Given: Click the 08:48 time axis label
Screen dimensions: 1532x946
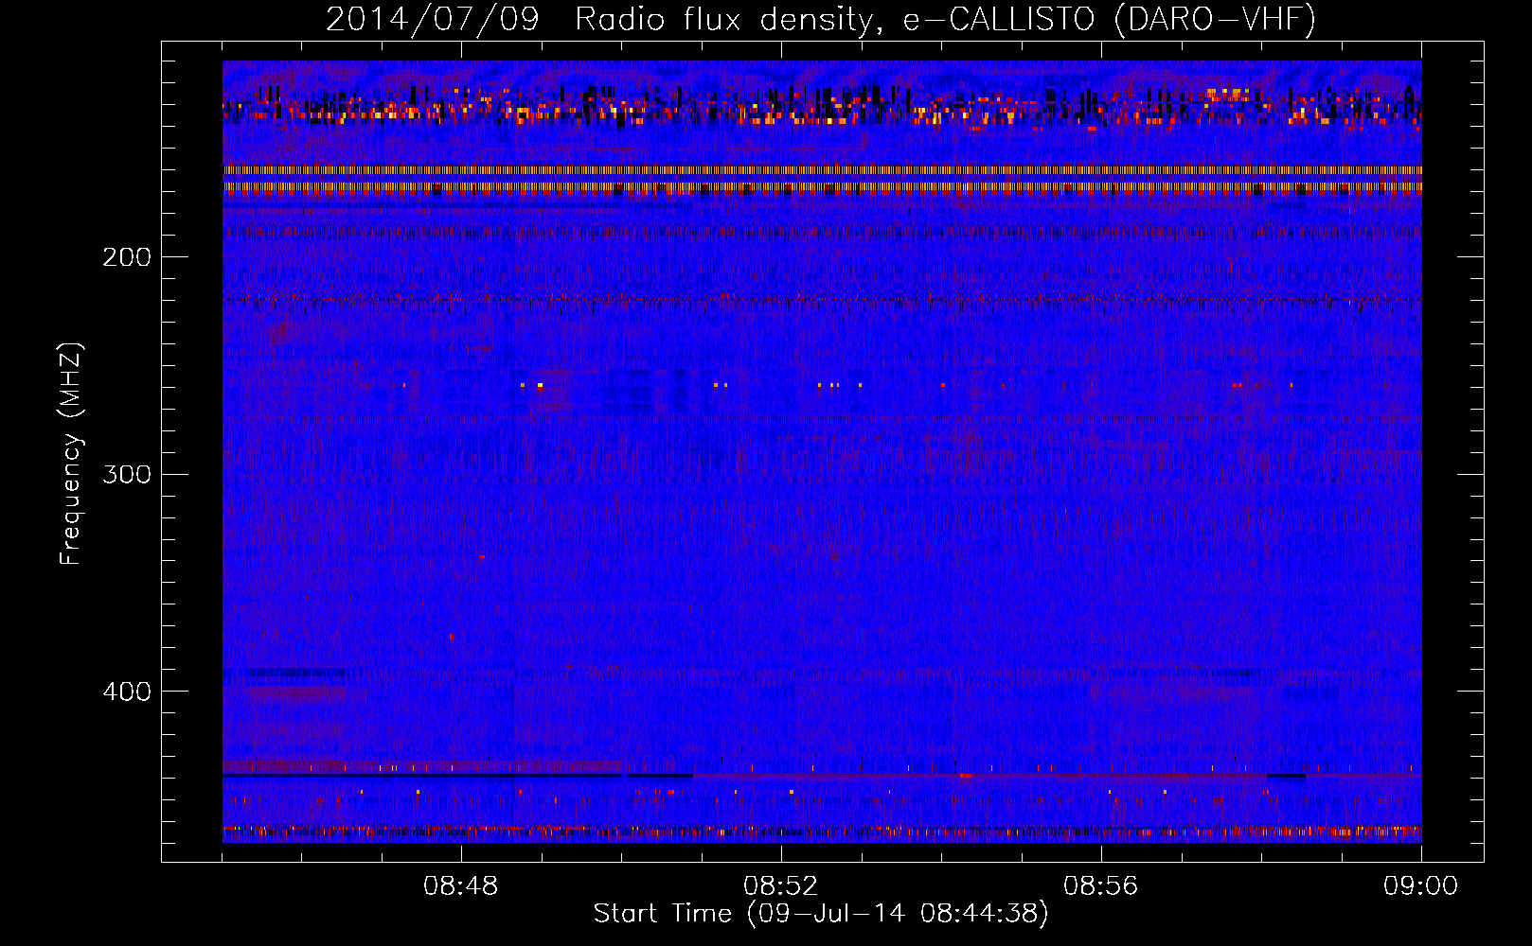Looking at the screenshot, I should (461, 886).
